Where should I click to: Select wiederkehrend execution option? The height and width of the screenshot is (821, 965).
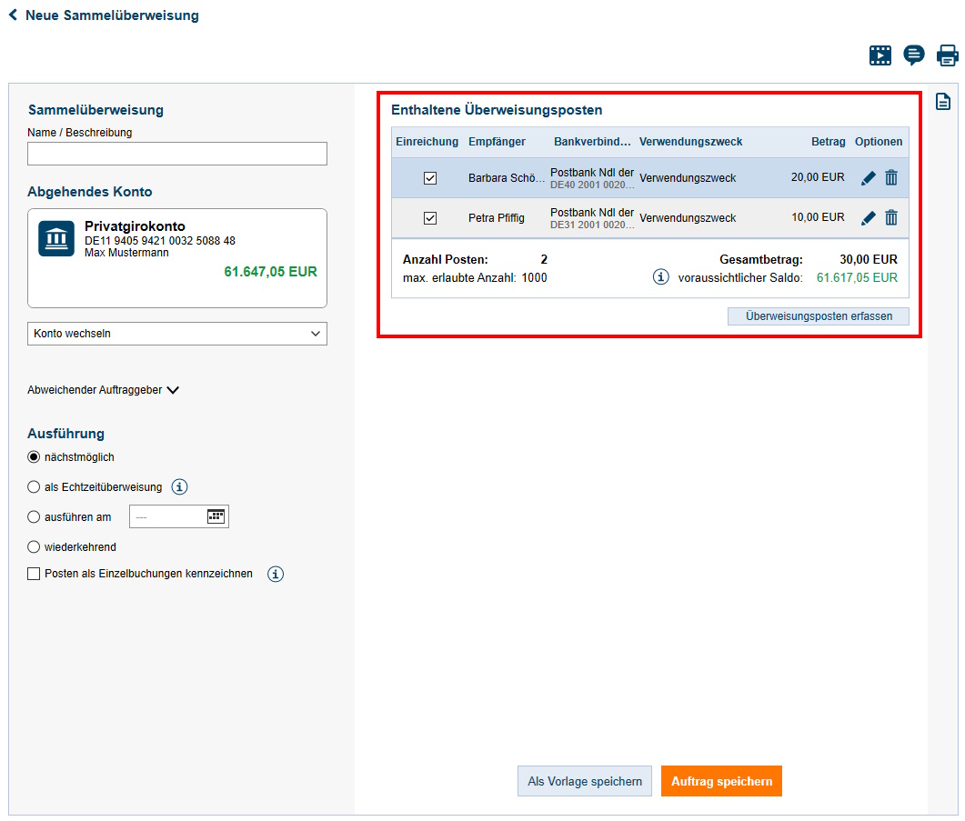point(34,547)
